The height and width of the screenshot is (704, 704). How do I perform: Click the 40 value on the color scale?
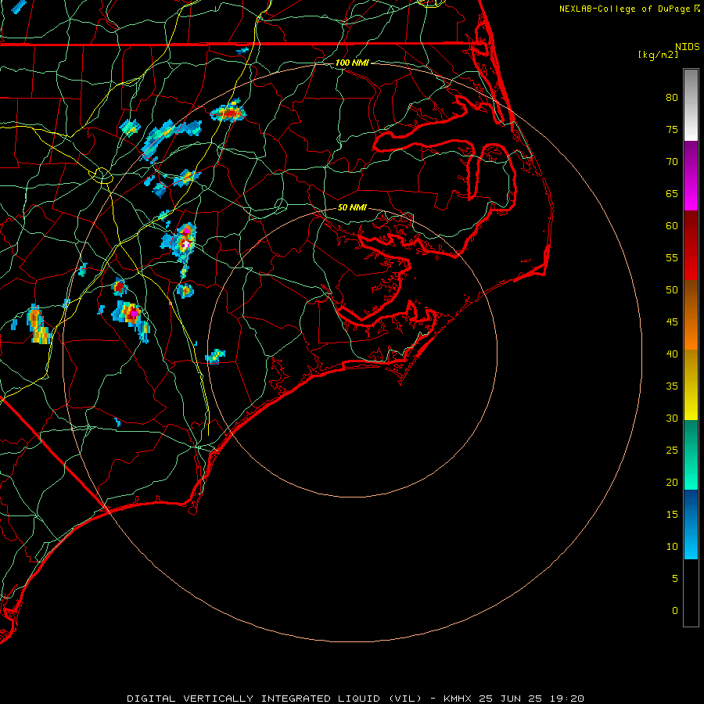tap(672, 354)
